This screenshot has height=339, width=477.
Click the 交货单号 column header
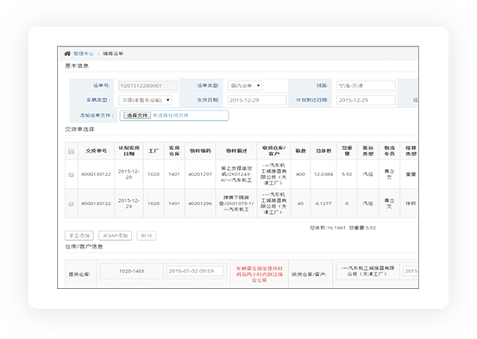click(x=96, y=151)
